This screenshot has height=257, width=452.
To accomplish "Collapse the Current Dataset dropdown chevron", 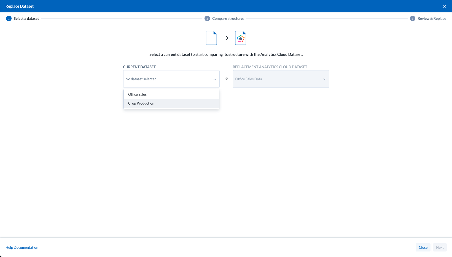I will [214, 79].
